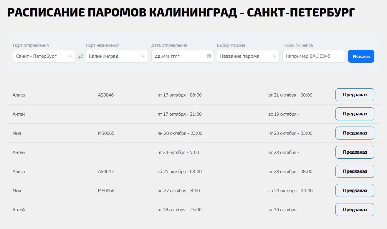The width and height of the screenshot is (387, 229).
Task: Click the departure date input field
Action: click(178, 56)
